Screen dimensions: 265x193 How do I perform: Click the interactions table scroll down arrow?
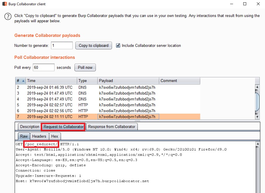click(x=257, y=117)
